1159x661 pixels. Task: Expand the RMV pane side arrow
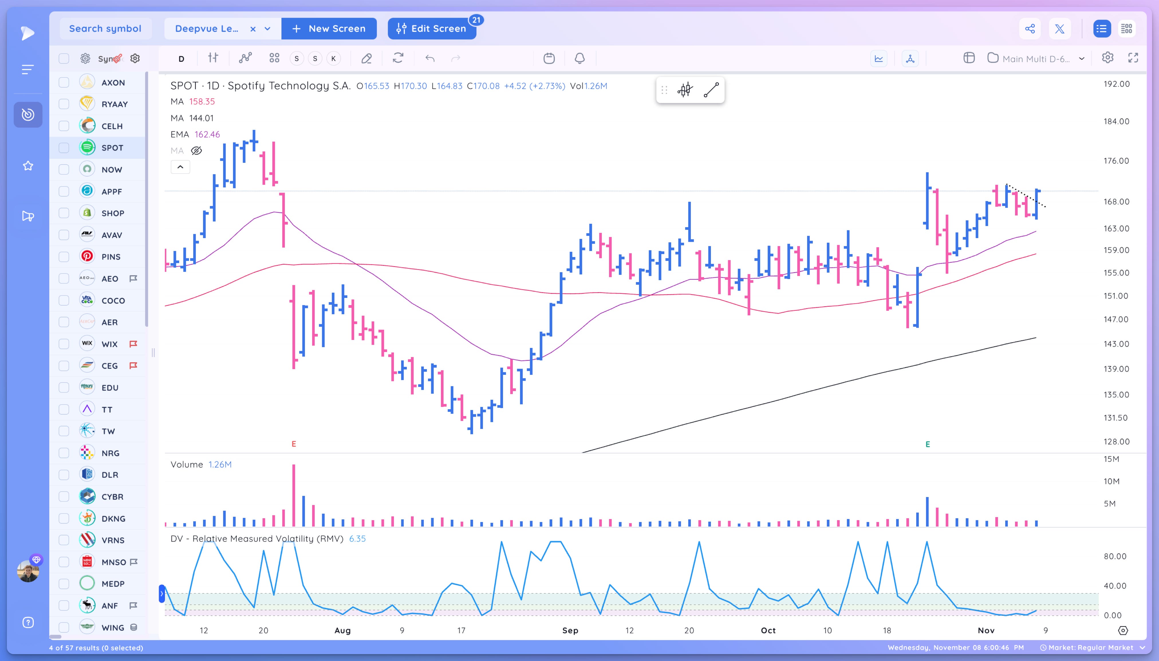pos(162,594)
